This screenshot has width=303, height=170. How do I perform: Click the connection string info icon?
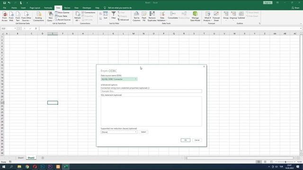point(149,88)
